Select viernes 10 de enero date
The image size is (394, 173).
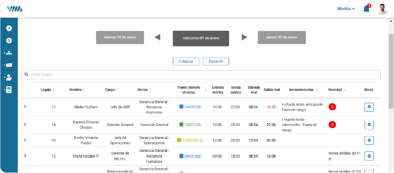coord(120,37)
